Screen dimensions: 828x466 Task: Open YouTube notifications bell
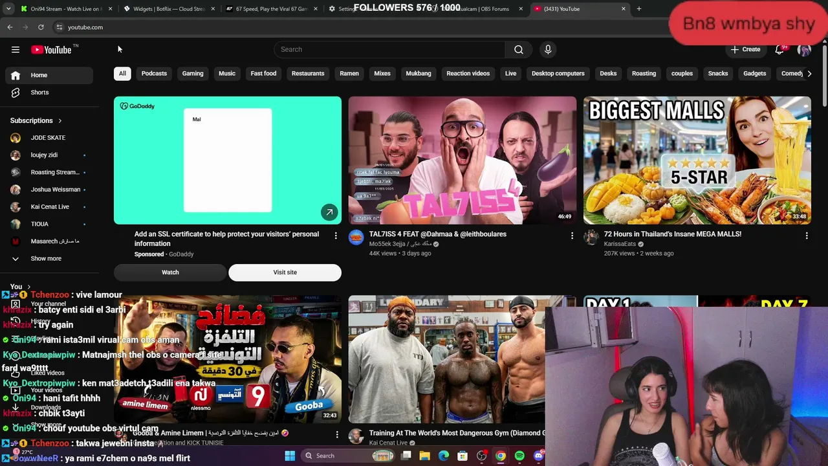point(780,49)
